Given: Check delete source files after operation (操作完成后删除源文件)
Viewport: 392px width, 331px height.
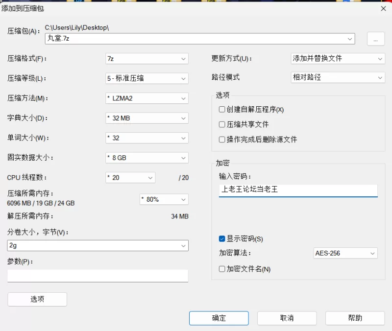Looking at the screenshot, I should pos(222,140).
